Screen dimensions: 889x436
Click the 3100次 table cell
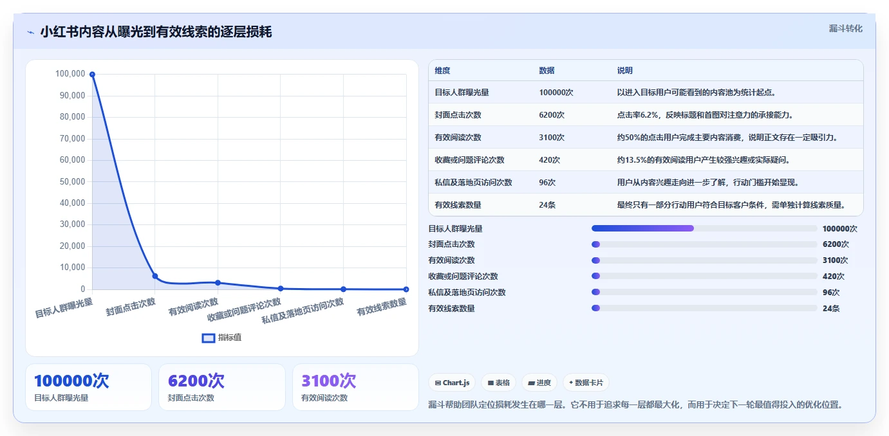click(552, 138)
